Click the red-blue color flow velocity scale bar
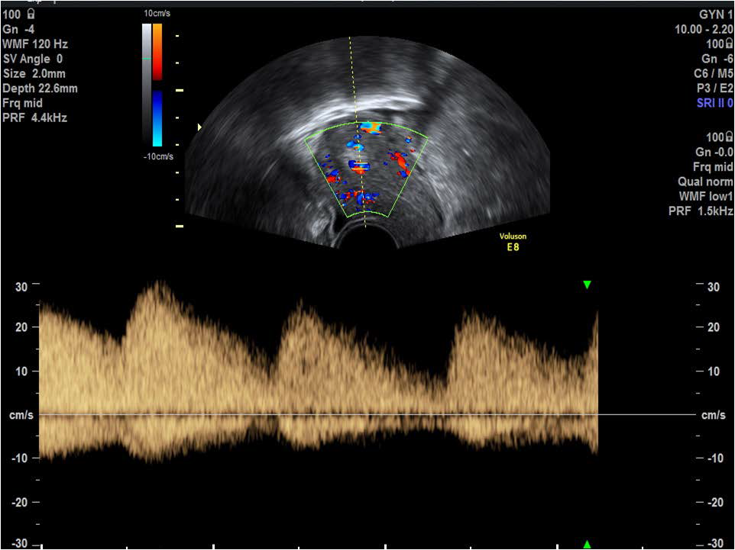The width and height of the screenshot is (735, 550). [x=157, y=84]
